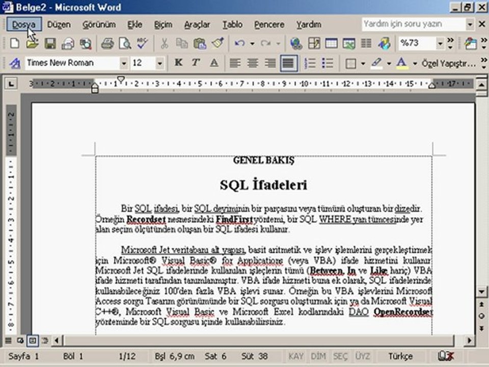
Task: Open the Biçim menu
Action: 163,24
